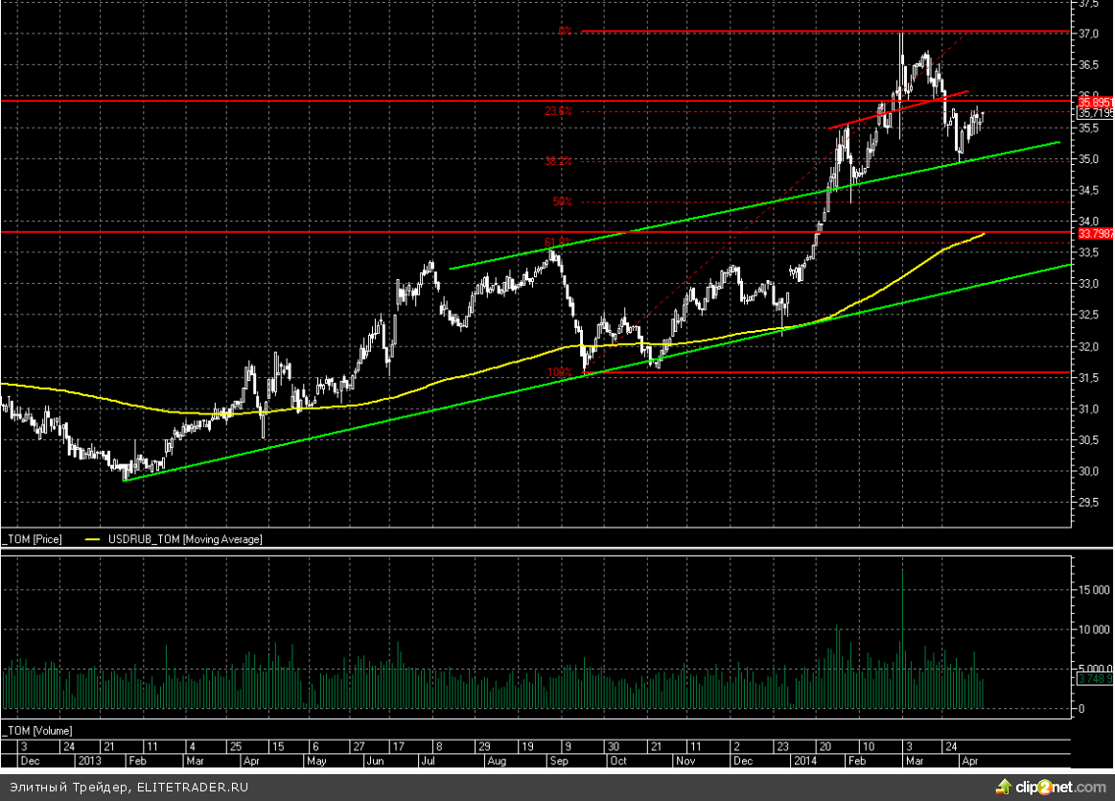Click the 30,5 price axis label
The image size is (1115, 801).
pyautogui.click(x=1089, y=440)
